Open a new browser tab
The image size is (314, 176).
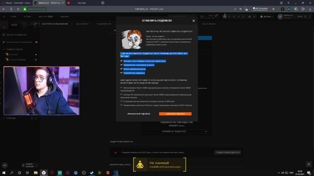(103, 3)
